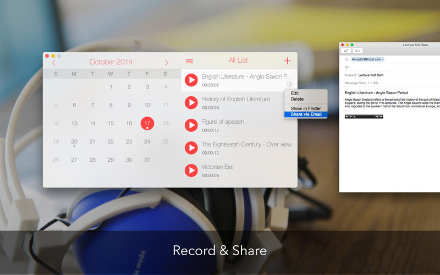Select October 15 on the calendar
The image size is (440, 275).
(111, 123)
